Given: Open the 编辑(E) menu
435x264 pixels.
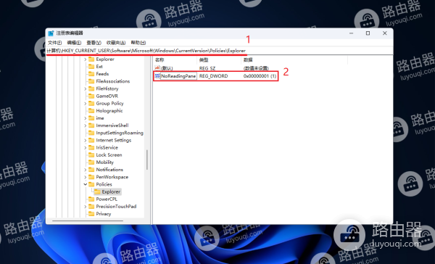Looking at the screenshot, I should pos(74,43).
